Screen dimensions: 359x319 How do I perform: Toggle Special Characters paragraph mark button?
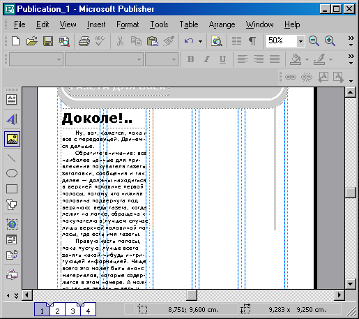[x=252, y=41]
